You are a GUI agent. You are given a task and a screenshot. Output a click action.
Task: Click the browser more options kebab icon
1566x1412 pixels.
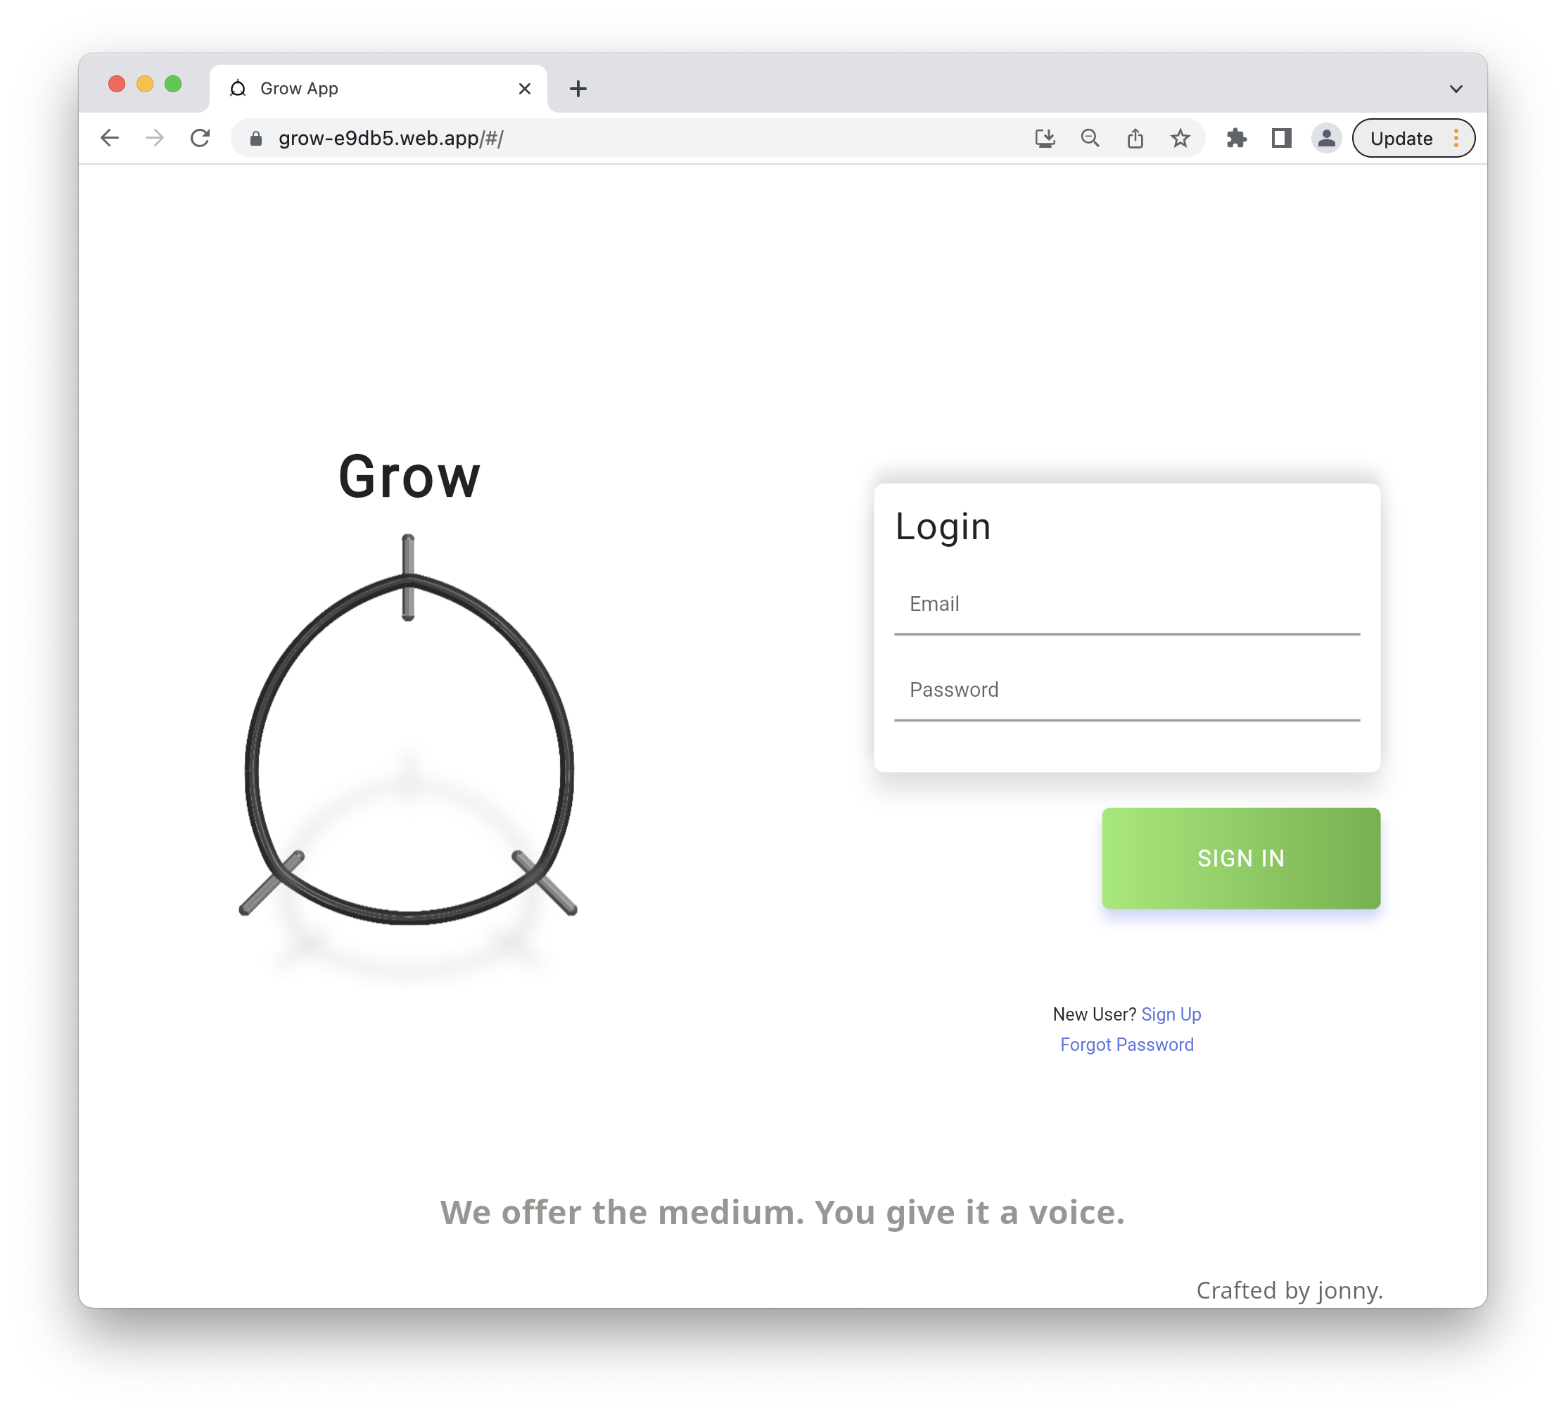[1457, 138]
